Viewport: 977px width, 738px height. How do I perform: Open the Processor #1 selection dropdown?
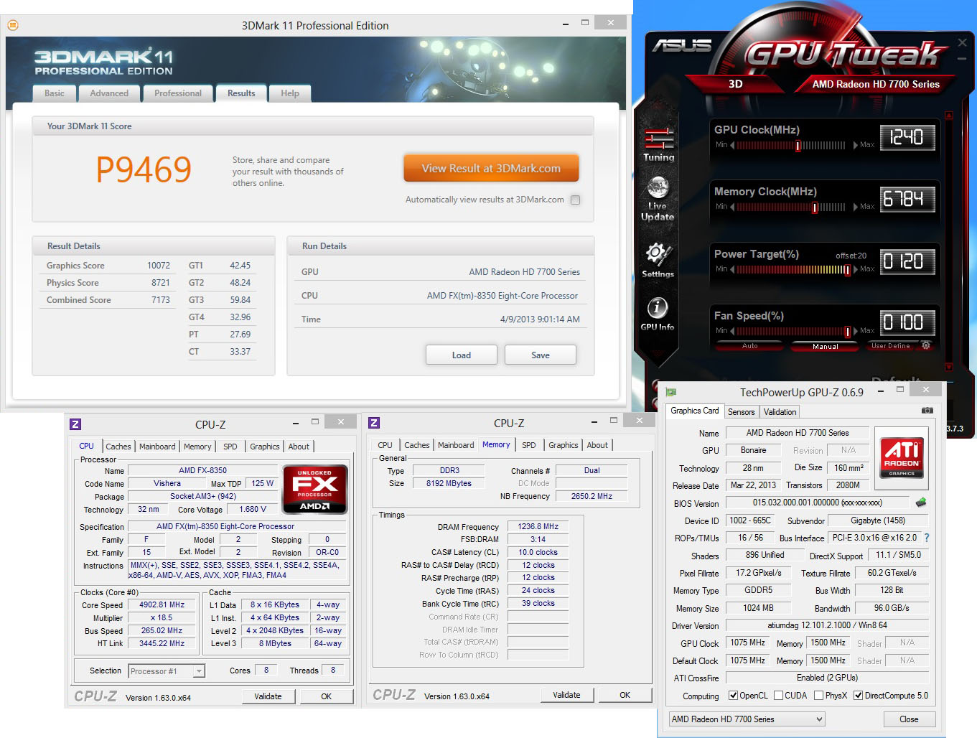[x=167, y=671]
